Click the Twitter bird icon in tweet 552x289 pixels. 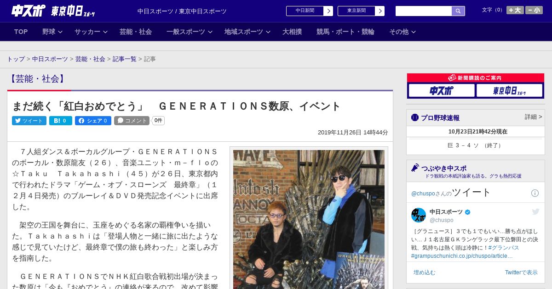(x=535, y=211)
